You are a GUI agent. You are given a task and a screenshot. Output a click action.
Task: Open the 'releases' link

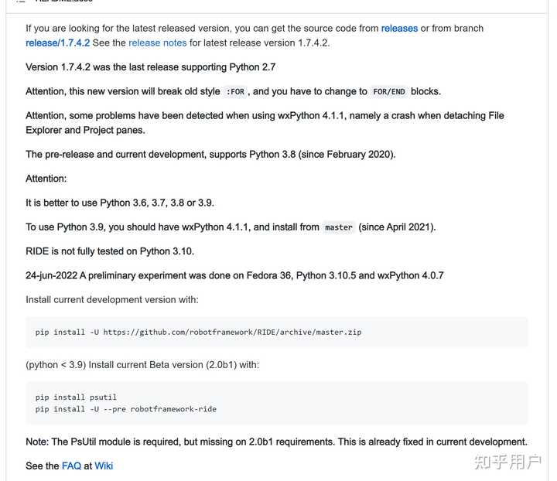[399, 29]
